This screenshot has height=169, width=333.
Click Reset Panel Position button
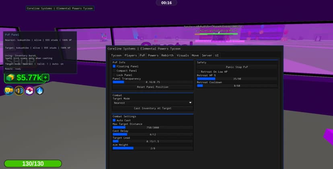click(x=152, y=87)
